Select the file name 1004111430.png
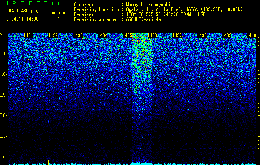Viewport: 260px width, 165px height. point(21,11)
